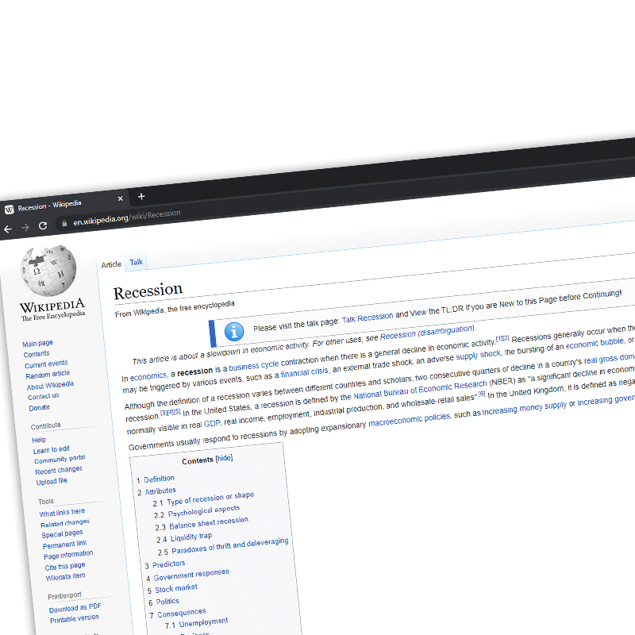This screenshot has width=635, height=635.
Task: Open a new tab with plus button
Action: click(x=141, y=196)
